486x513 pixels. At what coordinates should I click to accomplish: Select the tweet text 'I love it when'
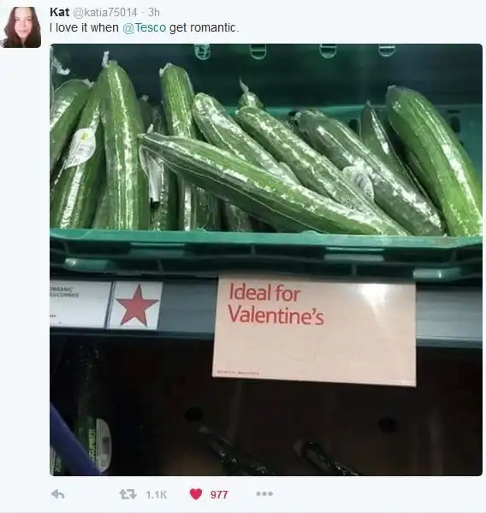84,28
